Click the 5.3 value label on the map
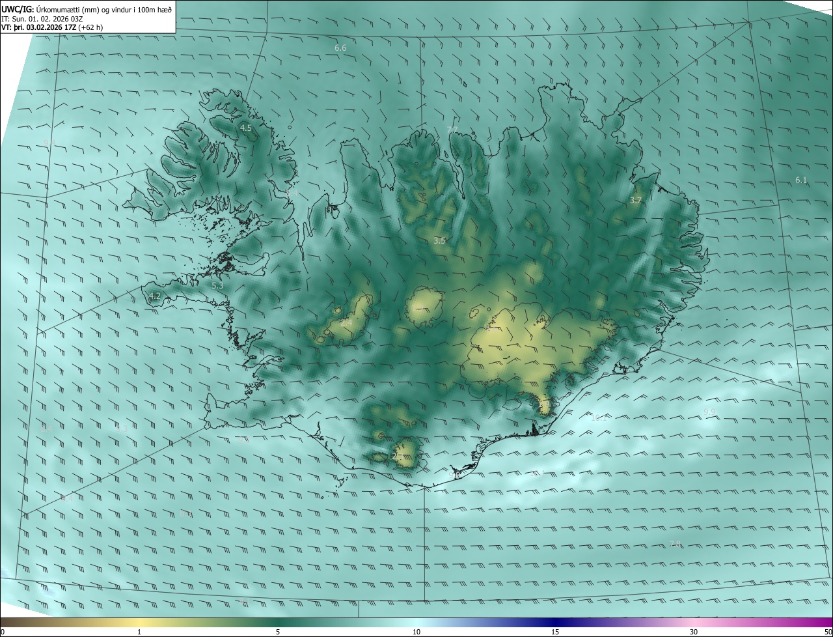833x637 pixels. tap(217, 286)
